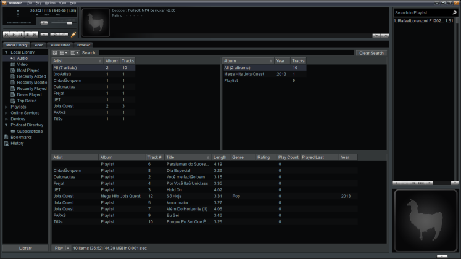Image resolution: width=461 pixels, height=259 pixels.
Task: Select the Jota Quest artist row
Action: (93, 106)
